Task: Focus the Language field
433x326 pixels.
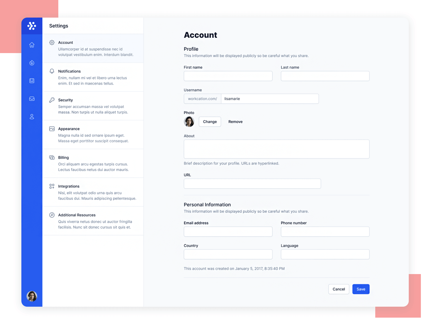Action: [325, 254]
